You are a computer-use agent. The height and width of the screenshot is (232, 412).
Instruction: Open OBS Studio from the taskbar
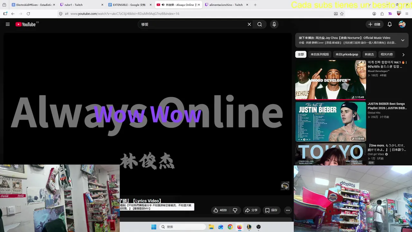coord(258,227)
